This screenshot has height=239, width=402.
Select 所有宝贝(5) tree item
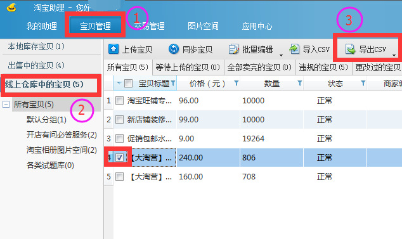point(34,105)
